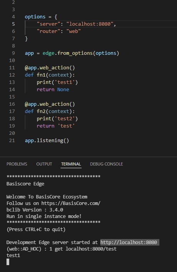Click app.listening() on the last line
This screenshot has width=177, height=272.
pos(47,140)
